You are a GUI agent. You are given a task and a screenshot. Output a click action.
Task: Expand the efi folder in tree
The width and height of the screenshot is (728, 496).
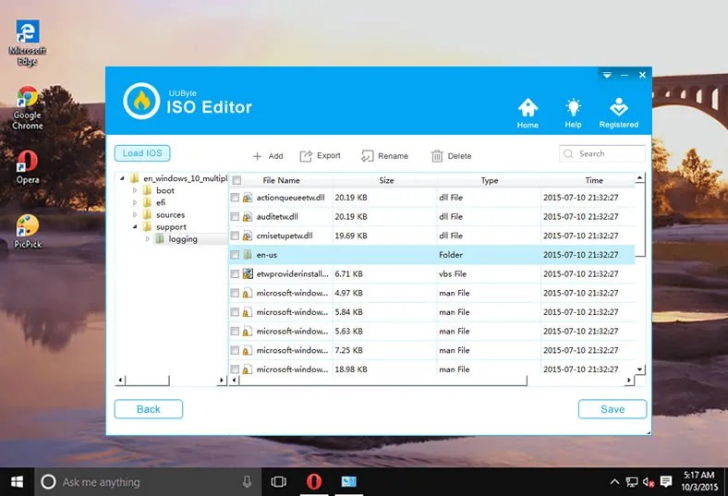click(135, 202)
